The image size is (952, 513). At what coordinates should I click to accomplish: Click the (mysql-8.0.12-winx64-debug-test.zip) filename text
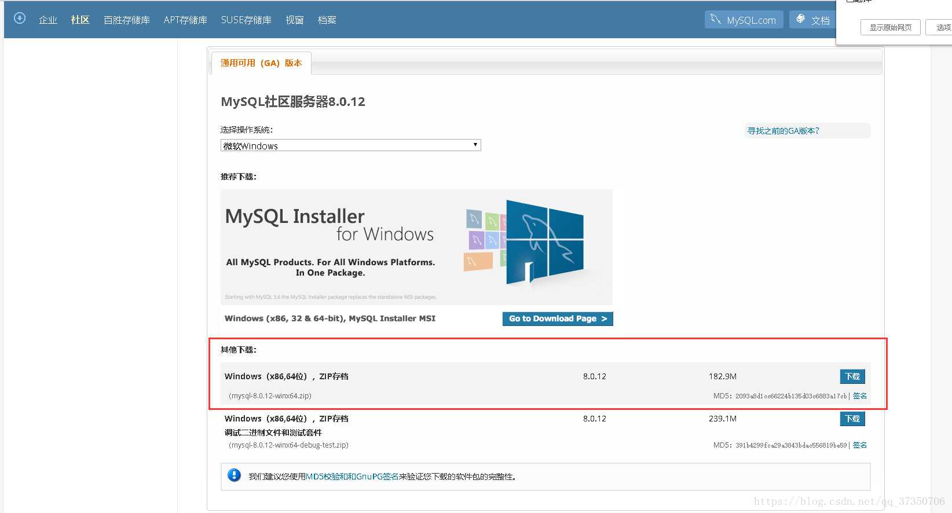coord(288,445)
